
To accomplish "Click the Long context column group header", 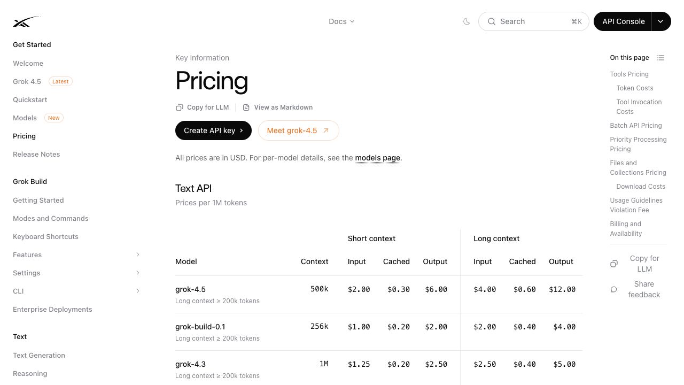I will pos(496,238).
